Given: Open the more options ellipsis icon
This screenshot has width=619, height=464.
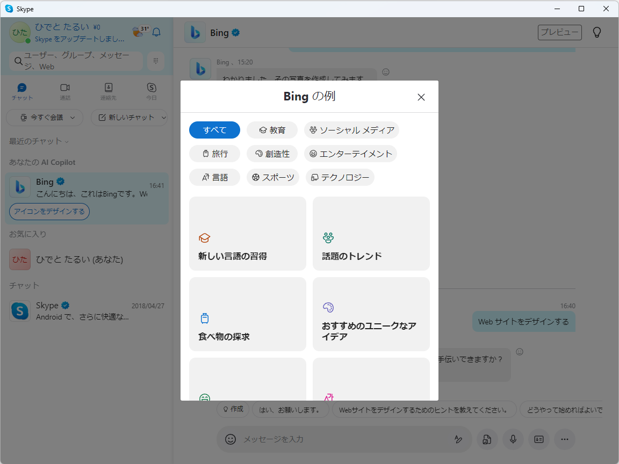Looking at the screenshot, I should pyautogui.click(x=564, y=439).
